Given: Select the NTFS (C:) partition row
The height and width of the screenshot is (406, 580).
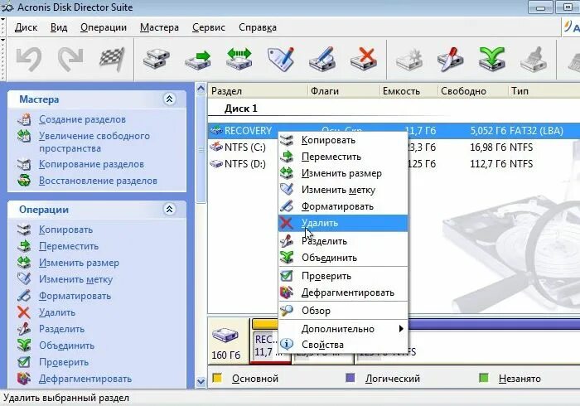Looking at the screenshot, I should point(394,147).
